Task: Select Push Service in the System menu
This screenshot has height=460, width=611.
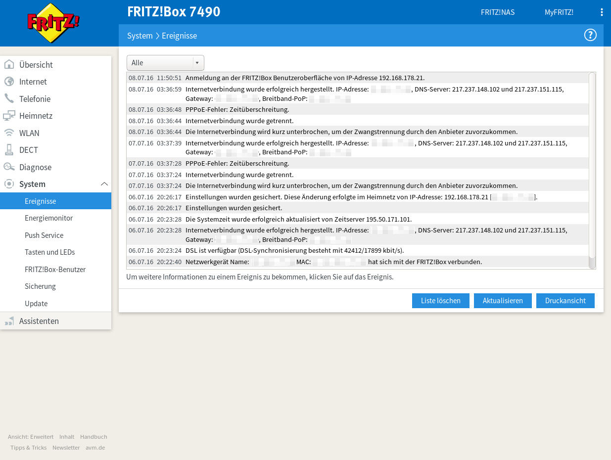Action: coord(44,235)
